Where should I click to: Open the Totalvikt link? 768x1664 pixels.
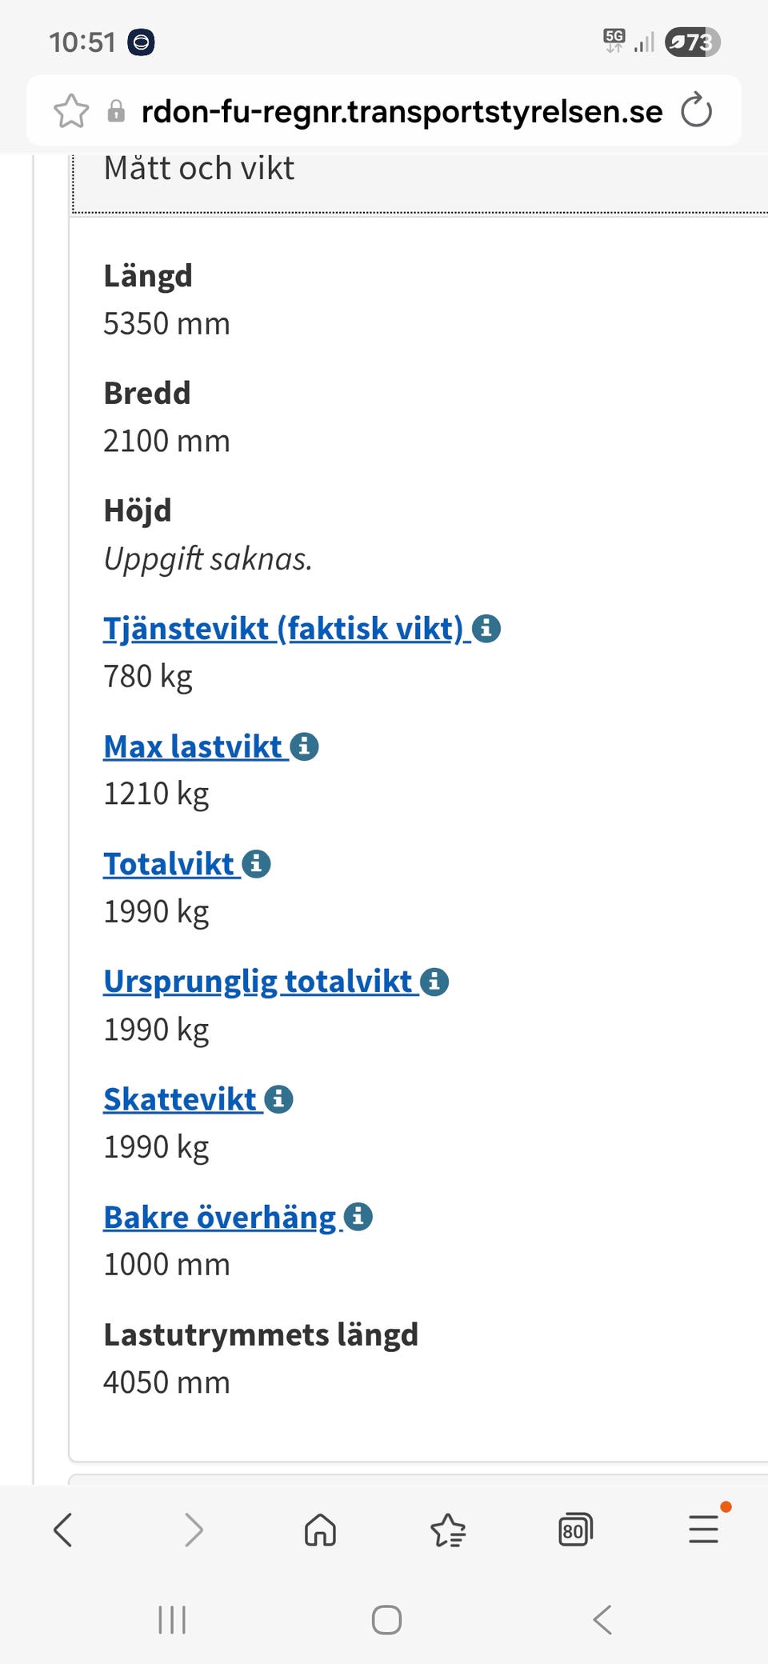tap(169, 864)
